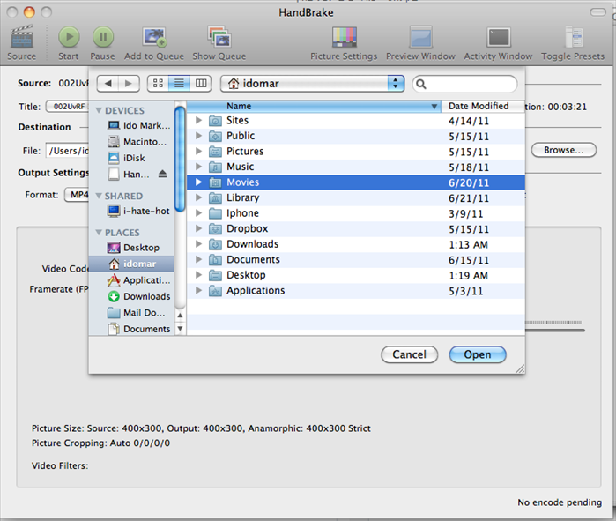The width and height of the screenshot is (616, 521).
Task: Open the Show Queue window icon
Action: pyautogui.click(x=219, y=37)
